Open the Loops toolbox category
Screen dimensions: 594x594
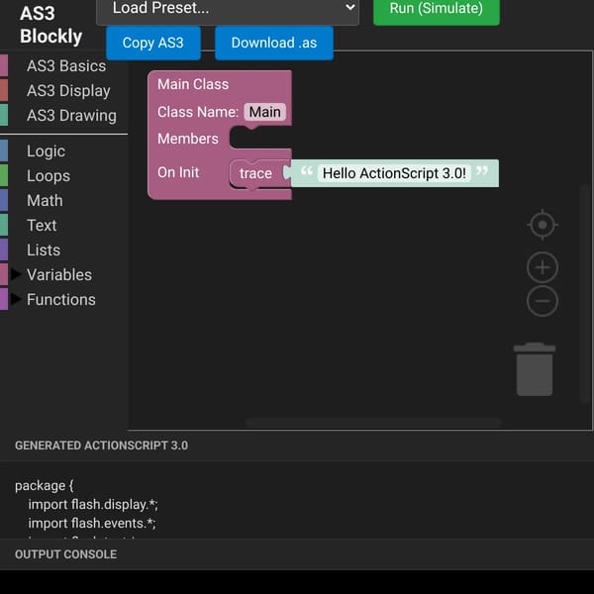coord(63,176)
